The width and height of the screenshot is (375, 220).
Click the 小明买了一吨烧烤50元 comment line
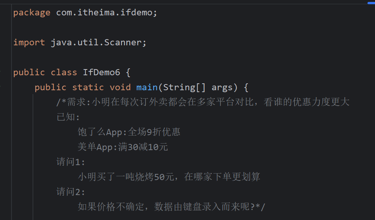point(169,177)
